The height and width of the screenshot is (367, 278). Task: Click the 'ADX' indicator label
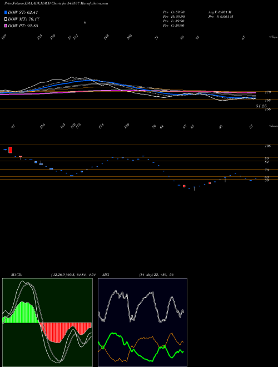click(107, 274)
